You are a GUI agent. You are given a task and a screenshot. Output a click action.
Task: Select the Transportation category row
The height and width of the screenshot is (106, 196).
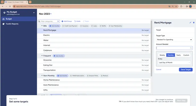tap(94, 70)
